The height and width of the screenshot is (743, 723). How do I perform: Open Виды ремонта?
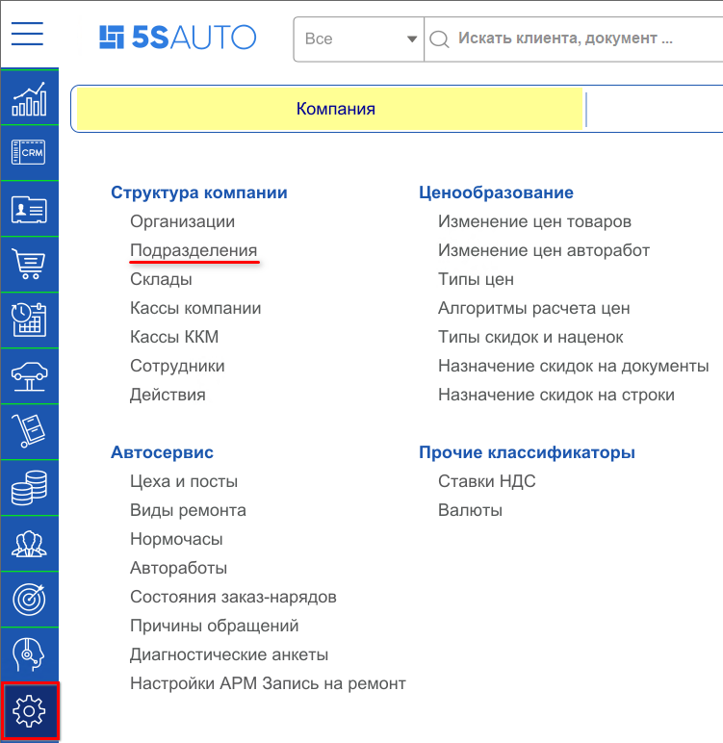pos(189,510)
